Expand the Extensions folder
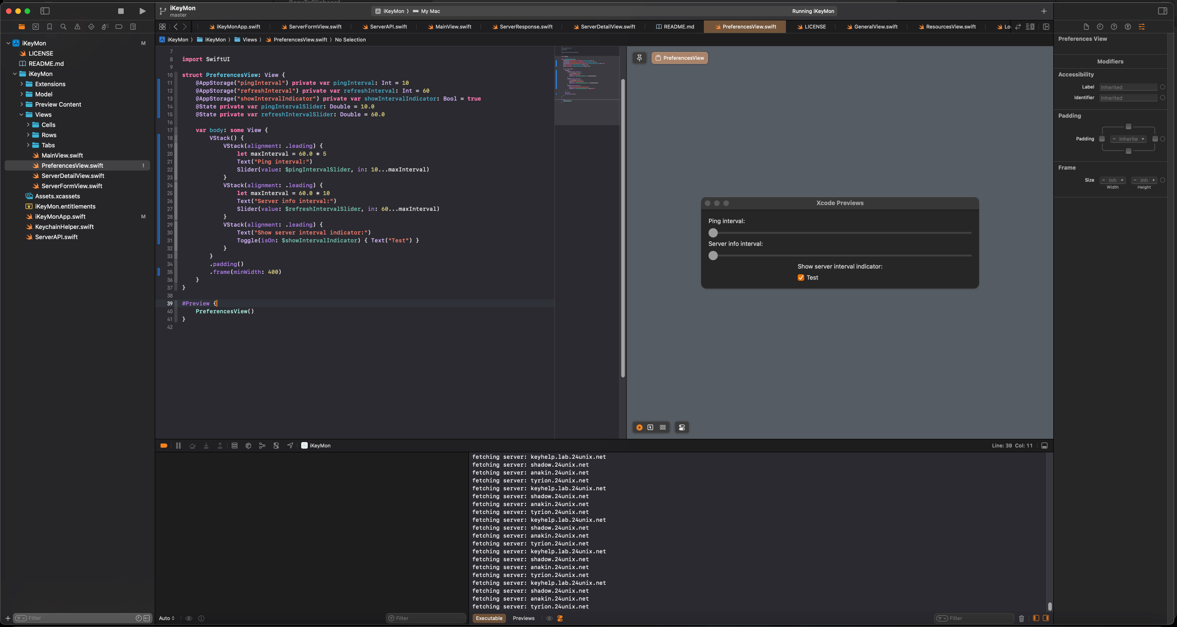 pos(22,84)
